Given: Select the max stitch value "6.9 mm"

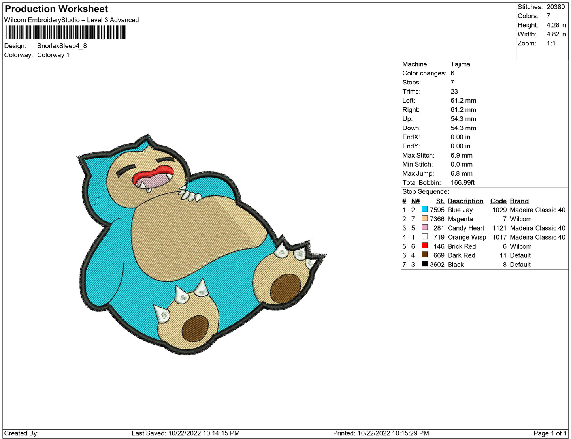Looking at the screenshot, I should pos(462,155).
